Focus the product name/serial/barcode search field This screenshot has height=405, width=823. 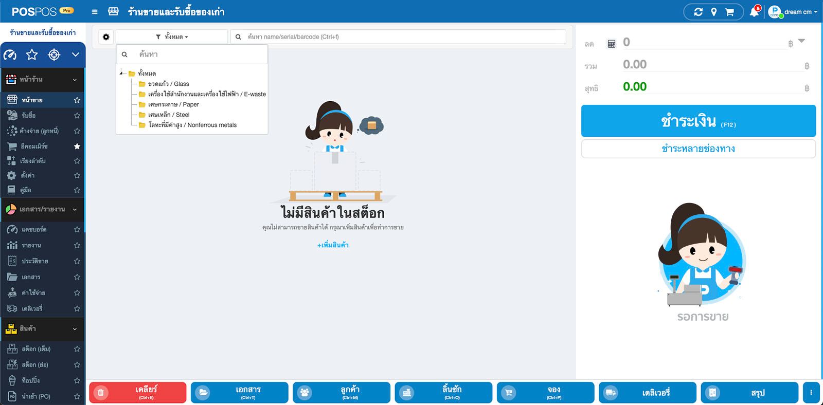coord(398,37)
